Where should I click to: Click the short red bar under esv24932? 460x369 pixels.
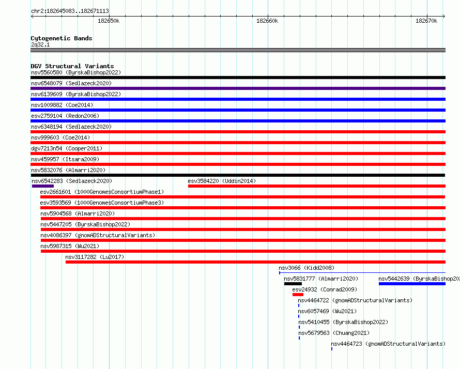298,295
